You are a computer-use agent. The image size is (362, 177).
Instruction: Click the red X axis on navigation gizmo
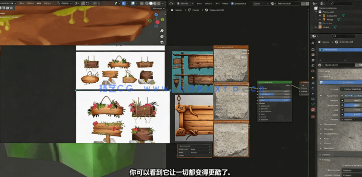pyautogui.click(x=158, y=22)
